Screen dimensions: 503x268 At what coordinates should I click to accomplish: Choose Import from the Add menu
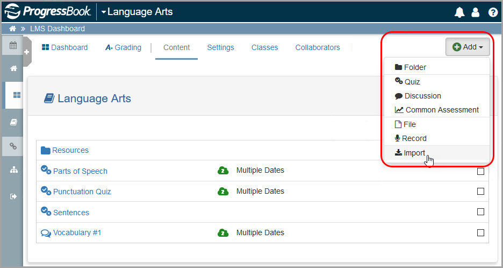pyautogui.click(x=436, y=153)
